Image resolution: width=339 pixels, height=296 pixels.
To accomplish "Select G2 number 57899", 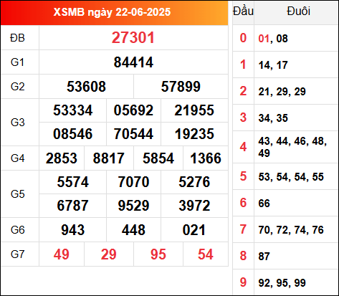I will tap(181, 87).
